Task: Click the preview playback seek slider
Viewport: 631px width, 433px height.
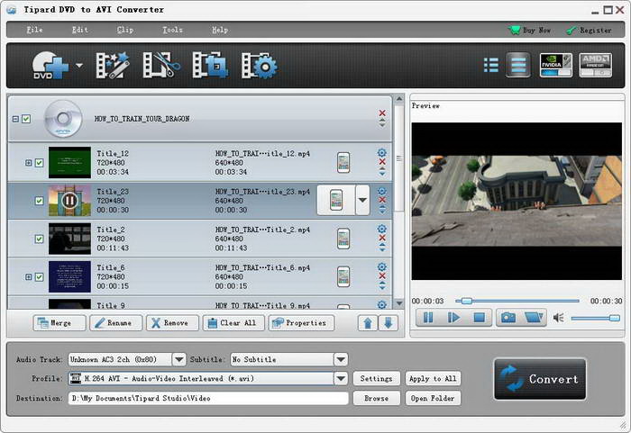Action: click(x=518, y=301)
